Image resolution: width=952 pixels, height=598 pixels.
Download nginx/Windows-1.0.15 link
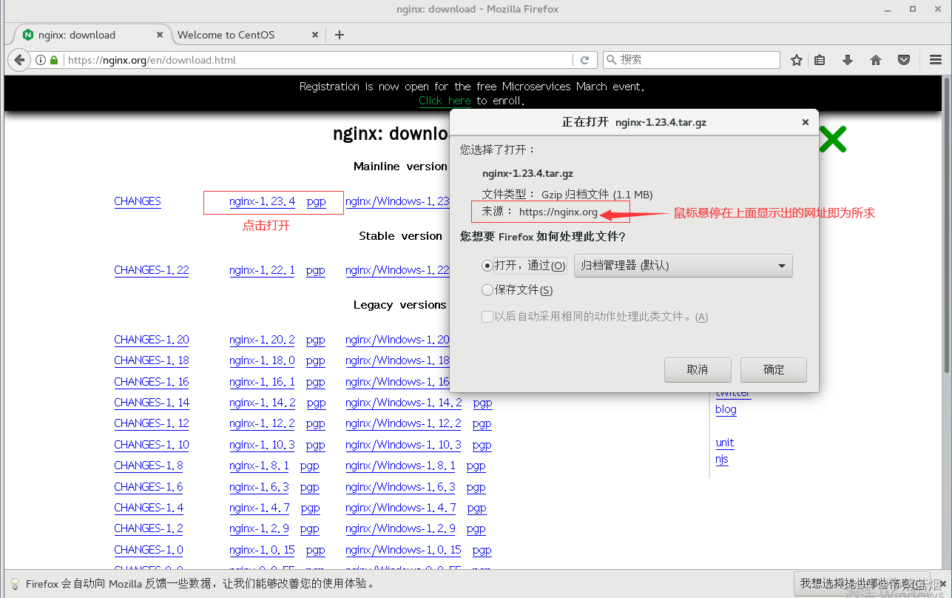pyautogui.click(x=403, y=550)
